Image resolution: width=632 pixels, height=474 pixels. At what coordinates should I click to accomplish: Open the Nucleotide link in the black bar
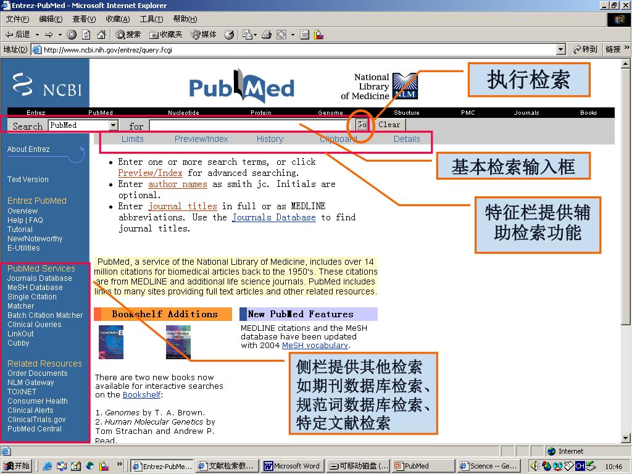coord(183,113)
